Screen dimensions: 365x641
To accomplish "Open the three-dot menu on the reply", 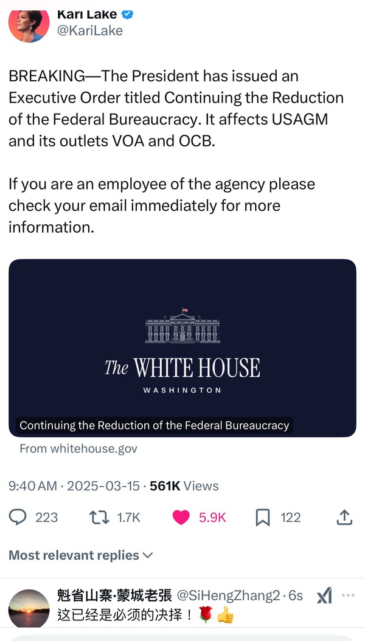I will click(x=348, y=595).
